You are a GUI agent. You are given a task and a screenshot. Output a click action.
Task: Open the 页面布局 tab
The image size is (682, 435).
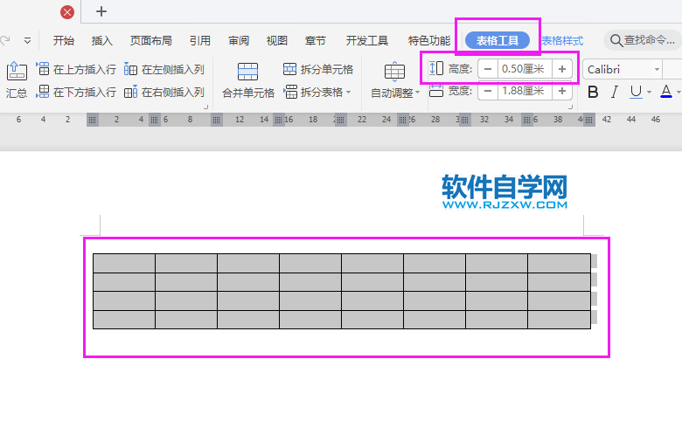pyautogui.click(x=151, y=41)
